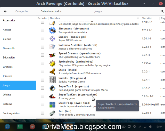Click the Snes9x controller buttons icon
The image size is (165, 131).
tap(52, 38)
